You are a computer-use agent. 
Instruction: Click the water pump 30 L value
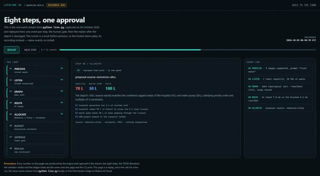tap(93, 89)
